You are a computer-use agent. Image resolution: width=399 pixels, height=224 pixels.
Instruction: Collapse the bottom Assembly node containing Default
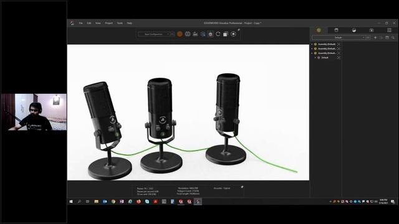[x=312, y=53]
